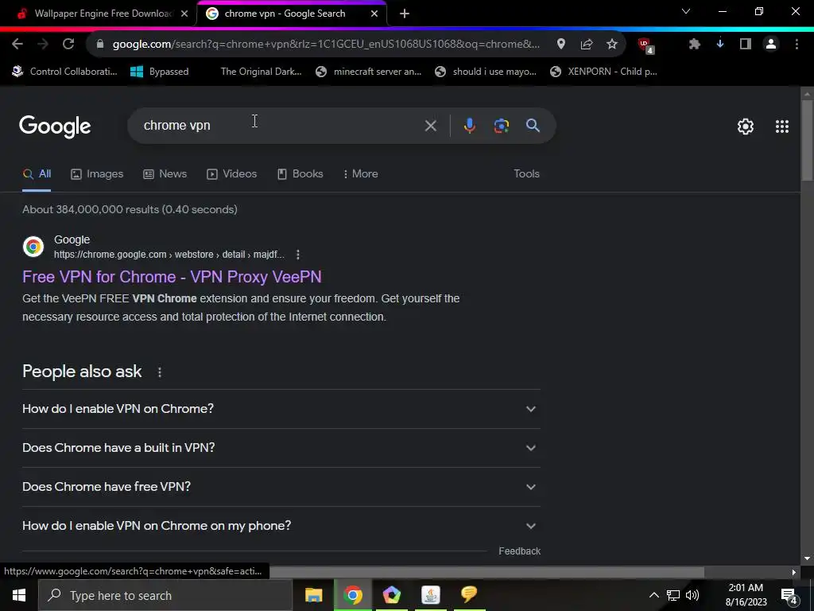Image resolution: width=814 pixels, height=611 pixels.
Task: Open location permission icon in address bar
Action: click(x=560, y=45)
